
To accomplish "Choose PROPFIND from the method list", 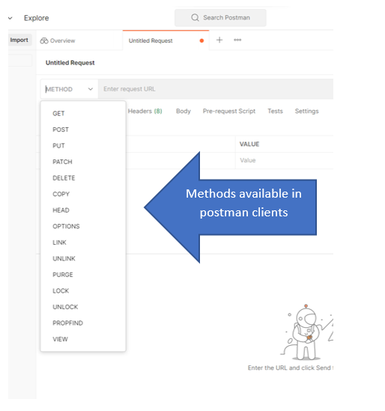I will pos(83,323).
